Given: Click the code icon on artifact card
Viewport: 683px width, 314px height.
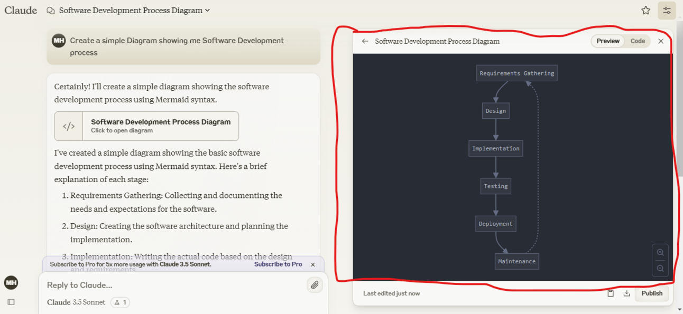Looking at the screenshot, I should pos(69,126).
